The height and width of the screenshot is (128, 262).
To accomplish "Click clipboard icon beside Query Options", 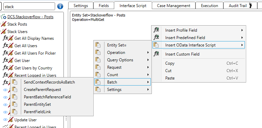I will point(98,60).
